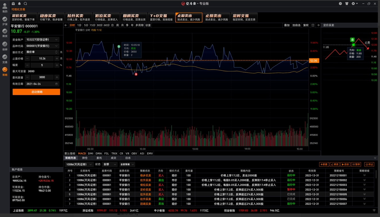
Task: Click the forward arrow right of 复权
Action: (318, 25)
